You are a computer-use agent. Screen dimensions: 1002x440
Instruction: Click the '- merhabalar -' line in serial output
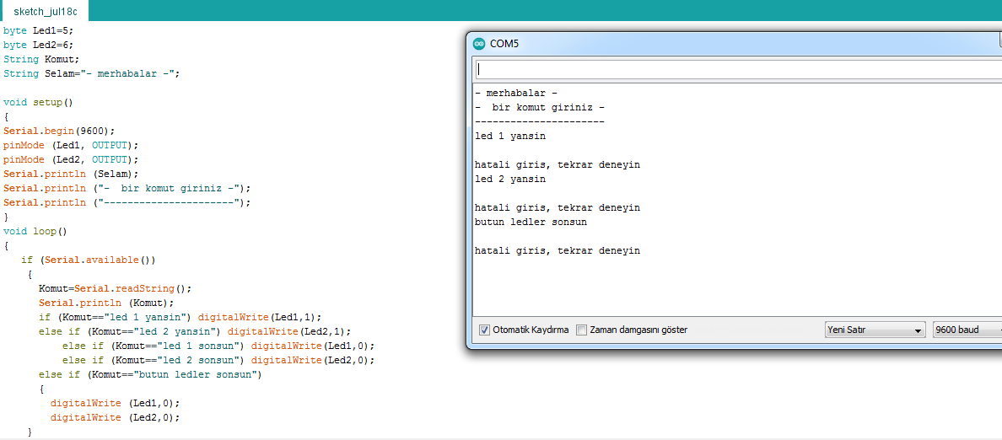coord(516,94)
